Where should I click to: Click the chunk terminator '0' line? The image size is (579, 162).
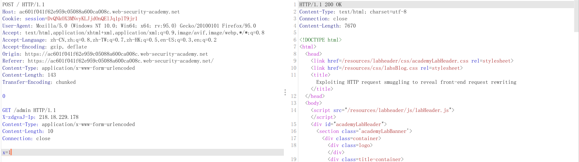(4, 96)
